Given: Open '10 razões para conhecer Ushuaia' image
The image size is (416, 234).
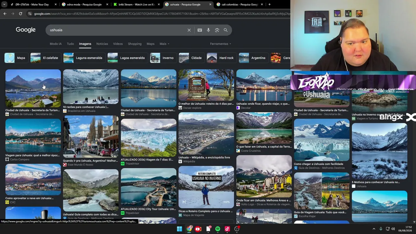Looking at the screenshot, I should [91, 86].
